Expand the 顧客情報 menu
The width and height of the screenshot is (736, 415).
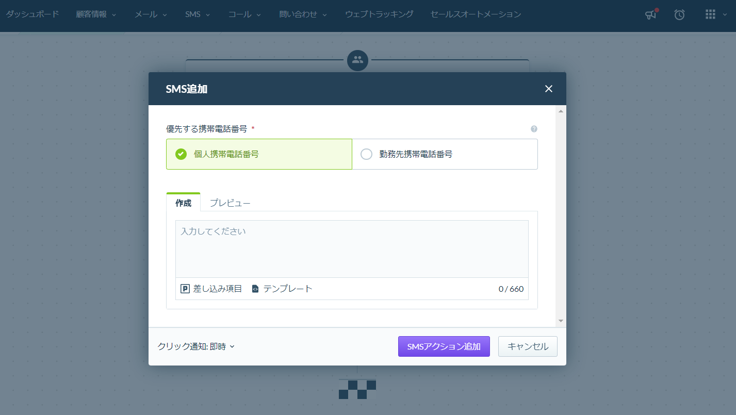[96, 14]
